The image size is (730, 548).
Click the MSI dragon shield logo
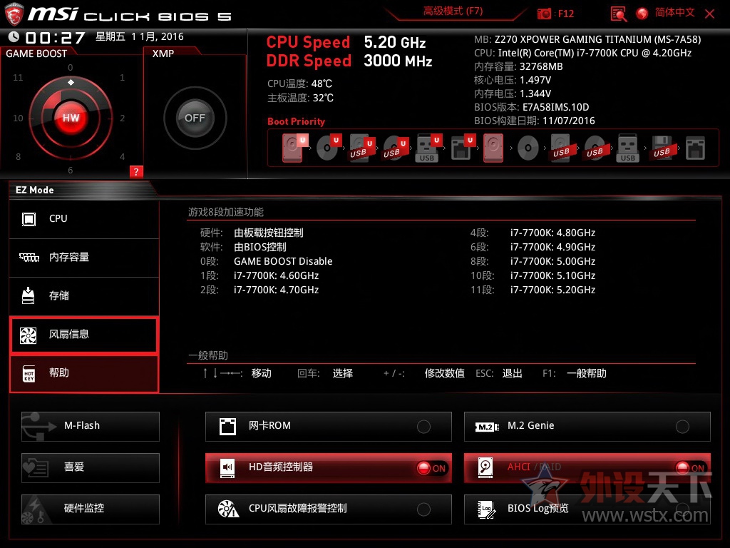(x=14, y=14)
